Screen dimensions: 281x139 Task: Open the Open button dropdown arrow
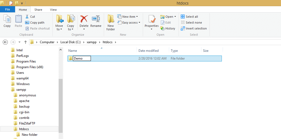point(175,17)
